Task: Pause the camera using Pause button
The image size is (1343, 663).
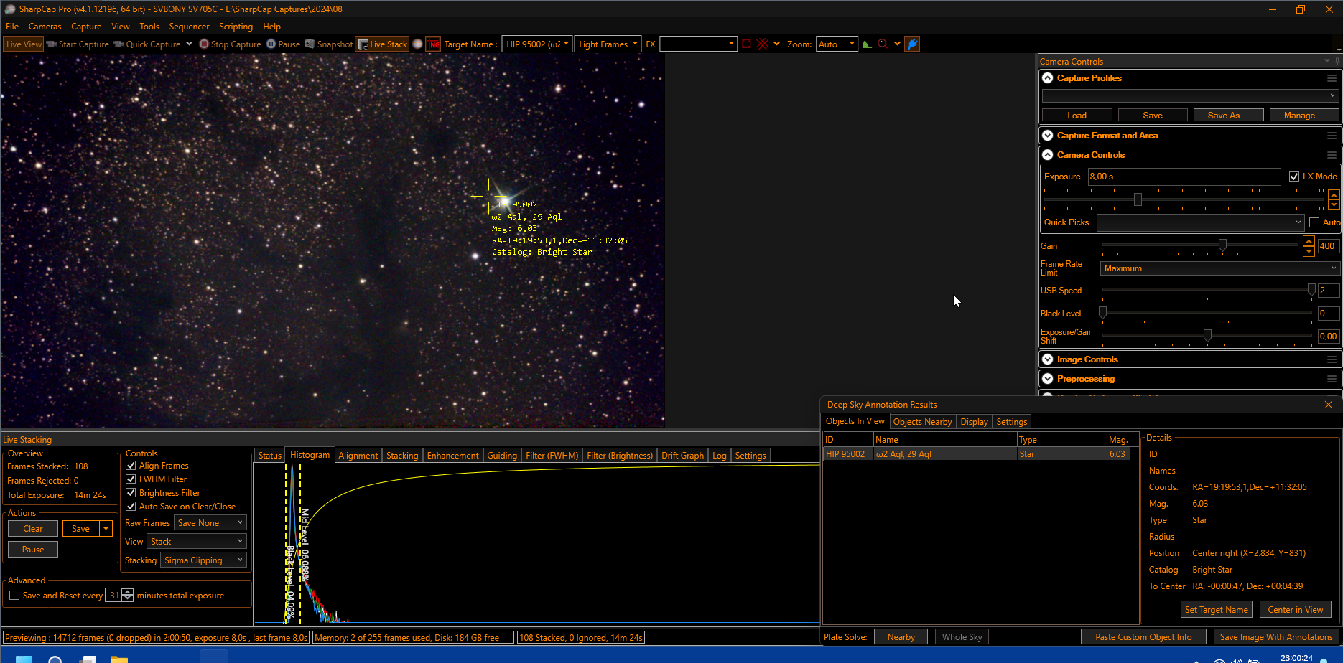Action: (x=283, y=44)
